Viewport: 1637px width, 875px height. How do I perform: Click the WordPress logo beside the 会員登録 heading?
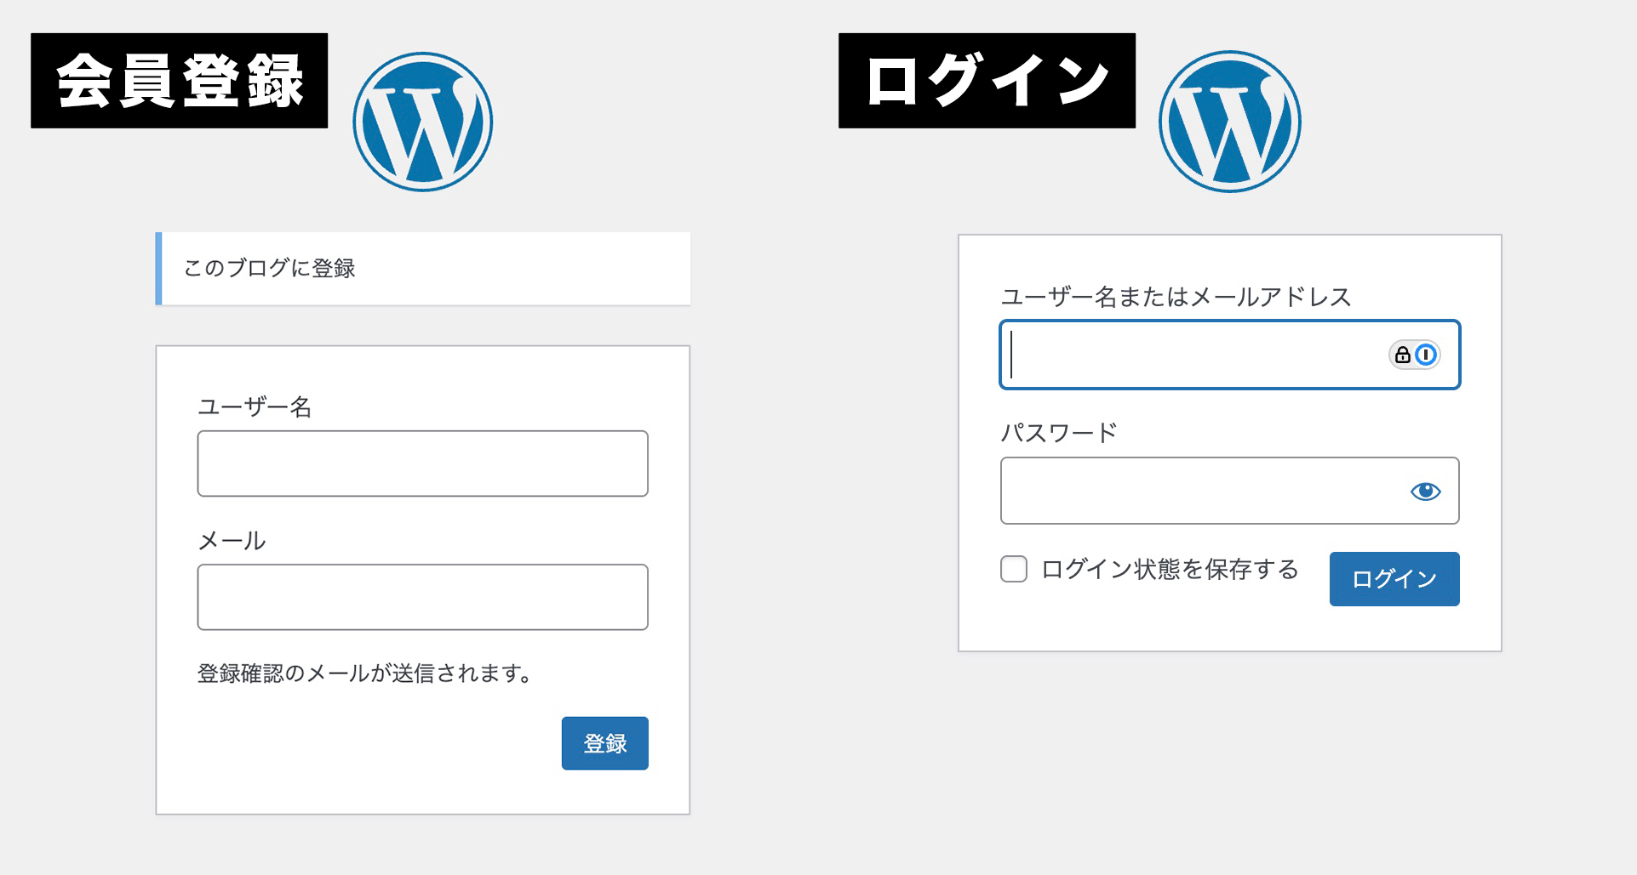tap(423, 122)
